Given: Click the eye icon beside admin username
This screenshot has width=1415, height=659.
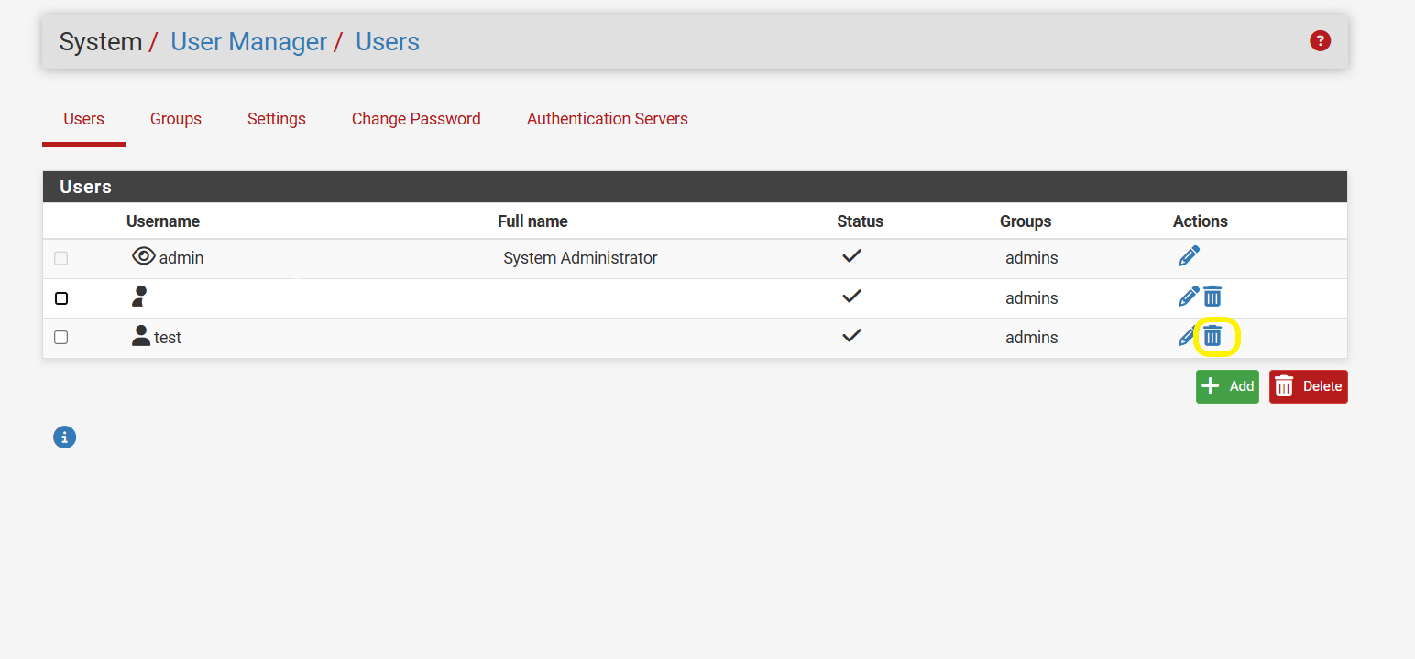Looking at the screenshot, I should 143,257.
